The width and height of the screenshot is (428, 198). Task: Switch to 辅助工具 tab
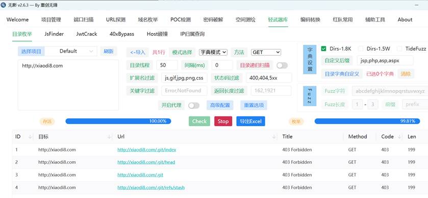[375, 20]
